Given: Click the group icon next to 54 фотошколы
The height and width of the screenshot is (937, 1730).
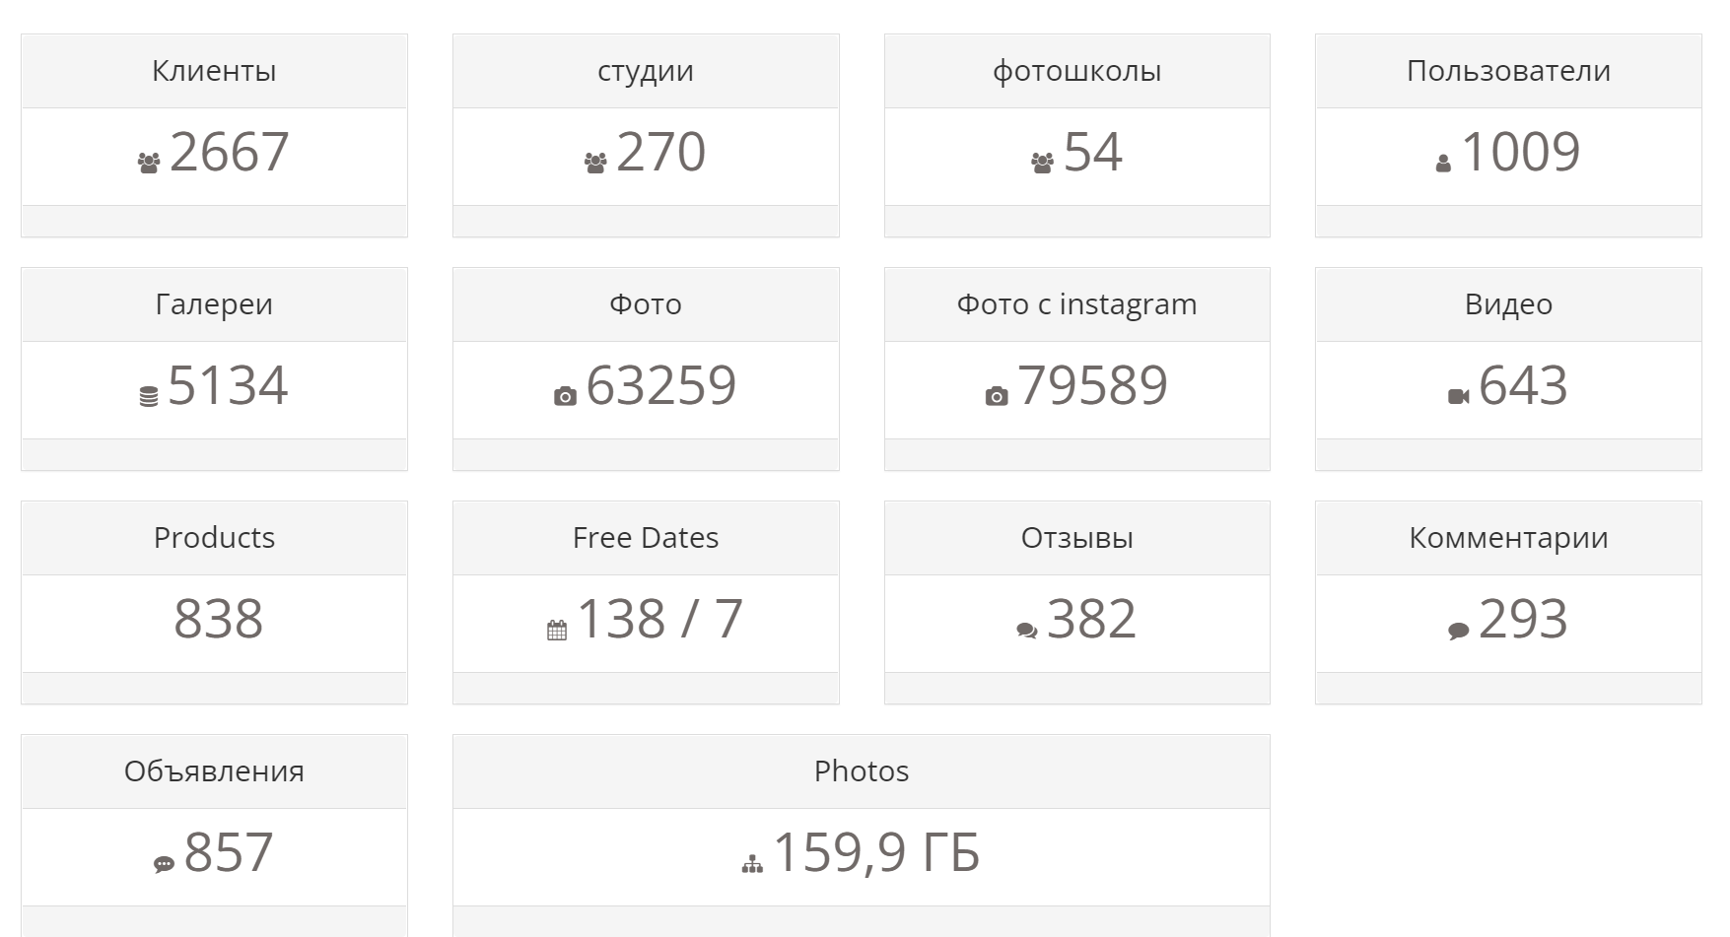Looking at the screenshot, I should click(x=1042, y=164).
